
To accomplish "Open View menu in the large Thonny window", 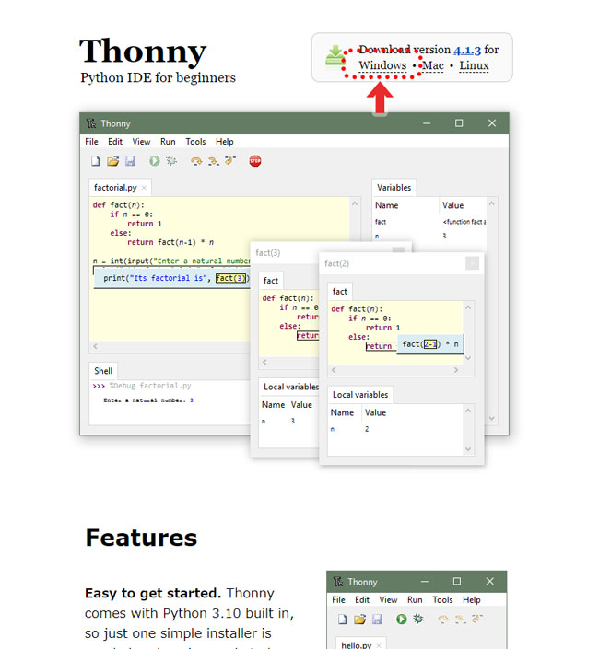I will click(x=141, y=142).
